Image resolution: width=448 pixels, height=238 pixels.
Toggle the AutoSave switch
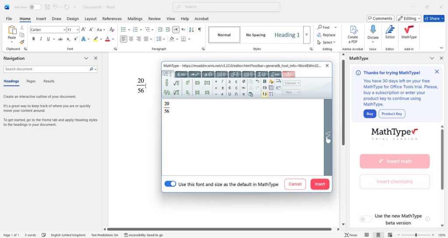pos(35,7)
